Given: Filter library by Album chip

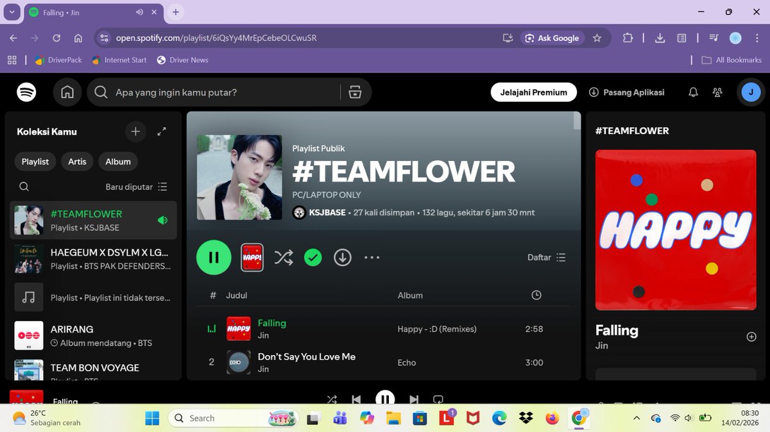Looking at the screenshot, I should click(x=118, y=162).
